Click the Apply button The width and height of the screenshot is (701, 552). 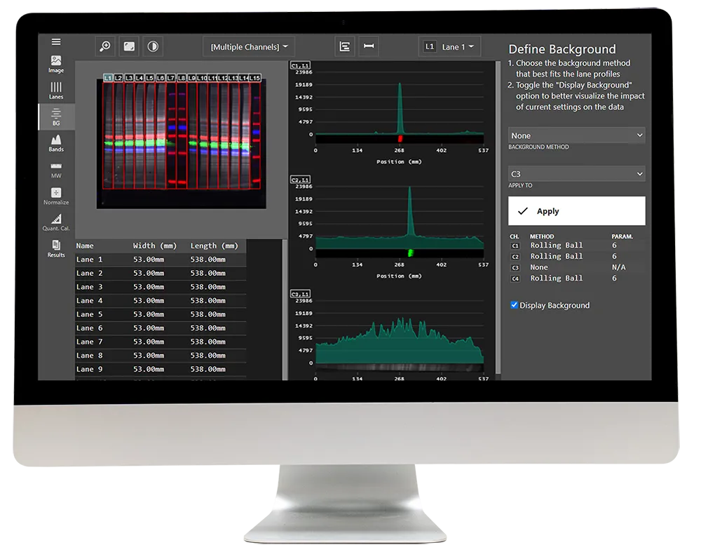576,210
